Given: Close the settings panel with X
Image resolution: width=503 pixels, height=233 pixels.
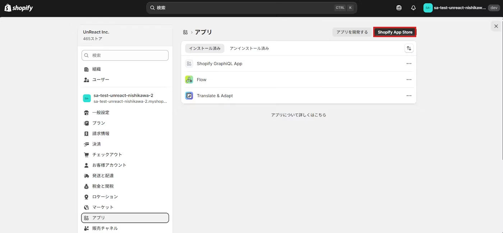Looking at the screenshot, I should tap(496, 26).
